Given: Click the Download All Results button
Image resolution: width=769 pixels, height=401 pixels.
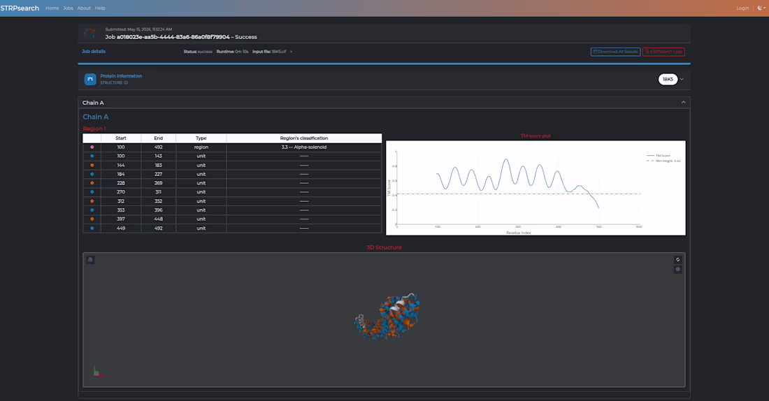Looking at the screenshot, I should tap(615, 52).
